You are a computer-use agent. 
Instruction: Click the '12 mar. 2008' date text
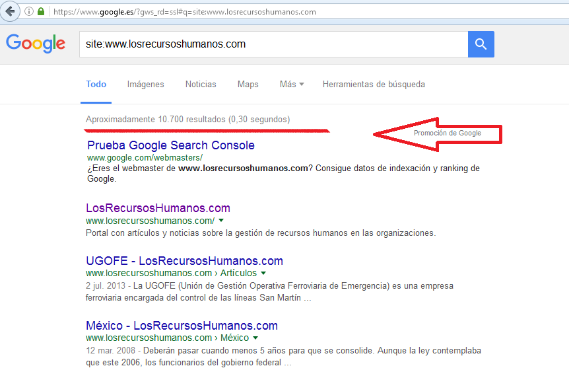110,351
